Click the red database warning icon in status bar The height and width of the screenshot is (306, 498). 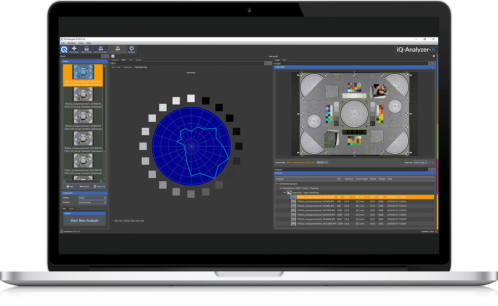pos(436,231)
